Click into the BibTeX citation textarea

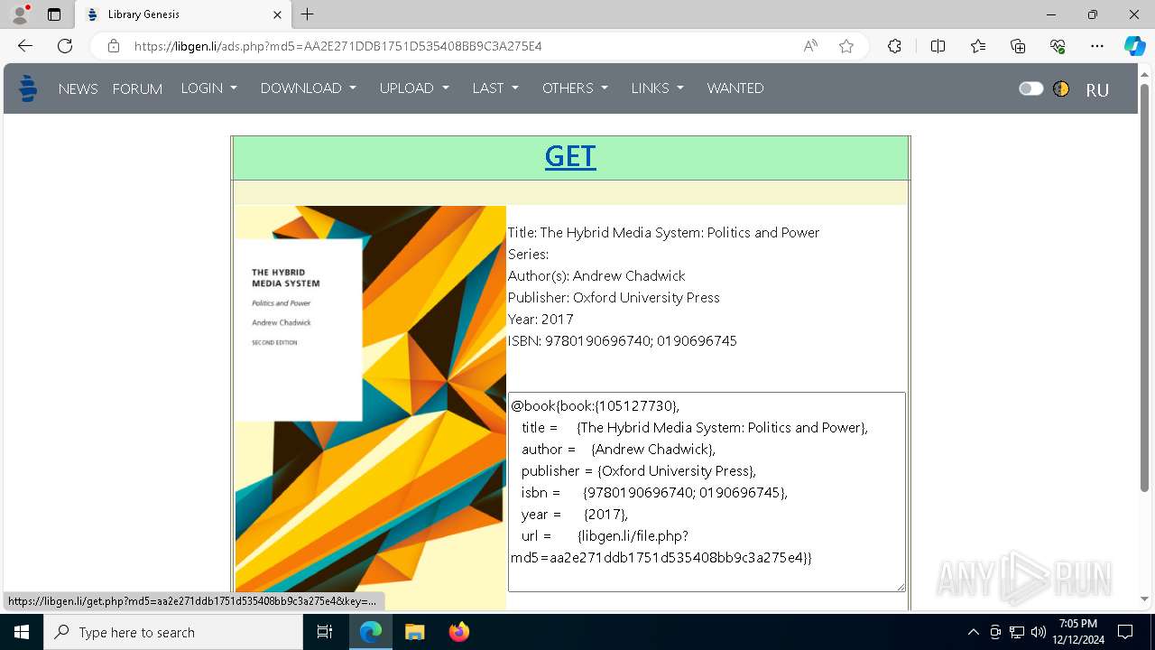point(707,492)
